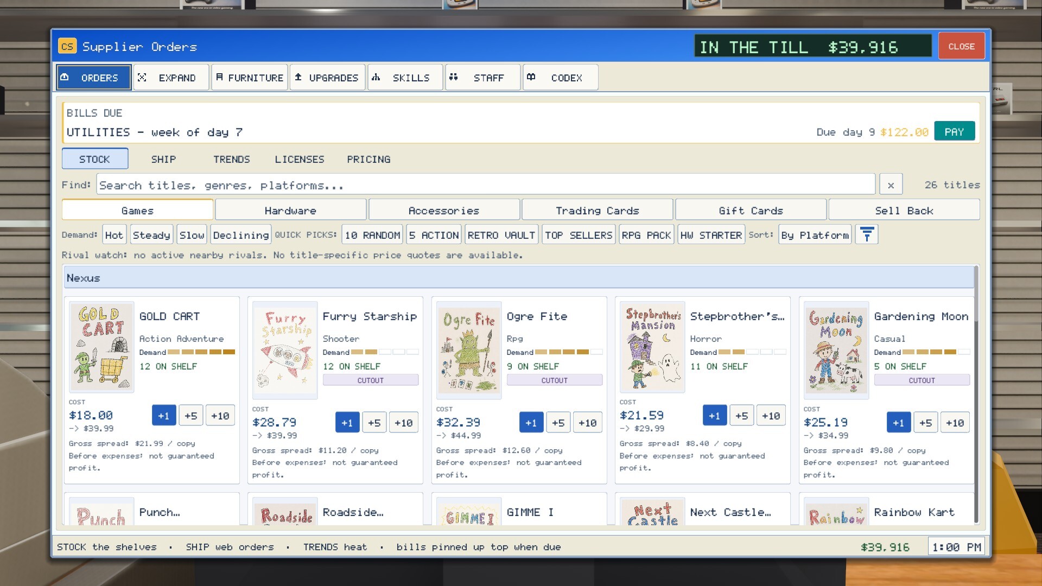1042x586 pixels.
Task: Switch to the LICENSES sub-tab
Action: (299, 159)
